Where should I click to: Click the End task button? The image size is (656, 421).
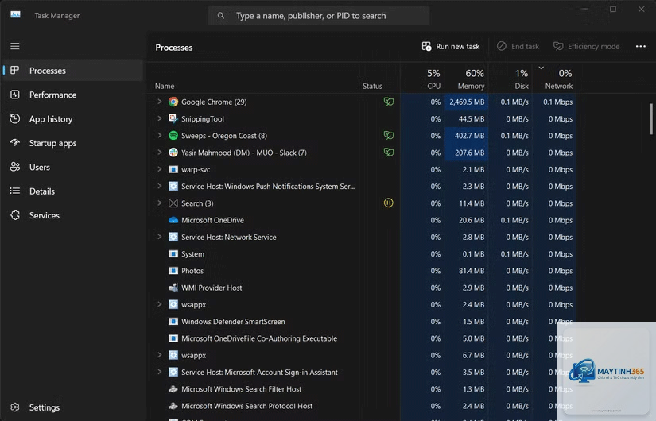click(518, 46)
